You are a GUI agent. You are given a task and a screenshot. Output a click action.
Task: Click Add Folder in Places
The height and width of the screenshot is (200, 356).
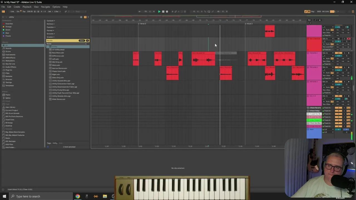click(x=10, y=147)
